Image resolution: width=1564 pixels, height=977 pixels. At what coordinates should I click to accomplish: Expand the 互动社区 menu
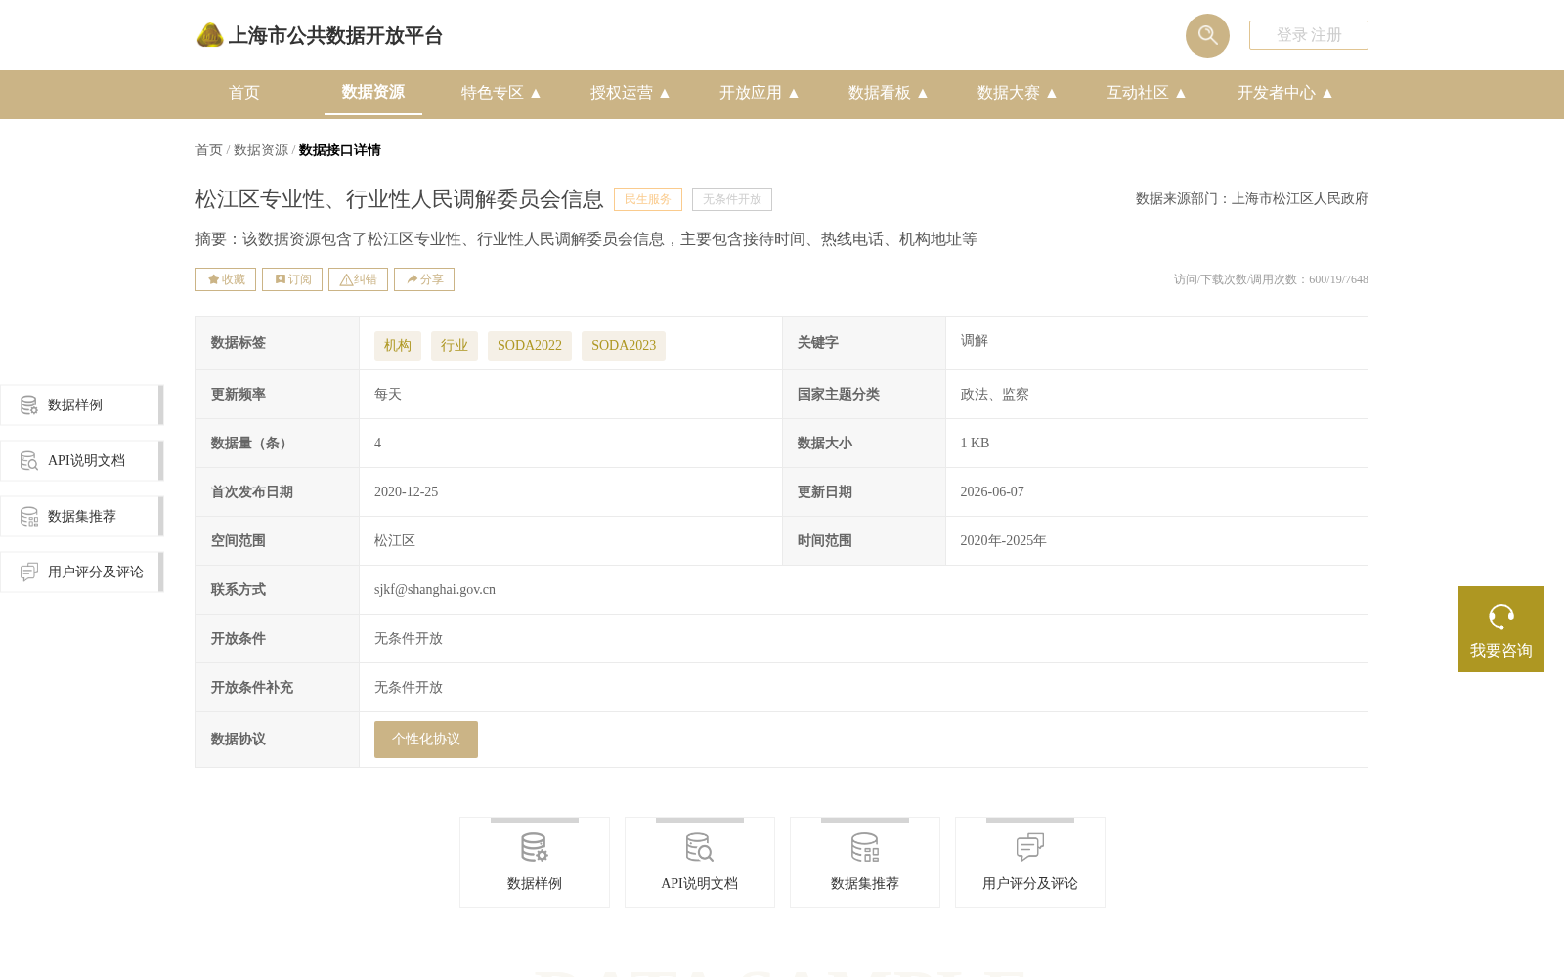click(1147, 93)
